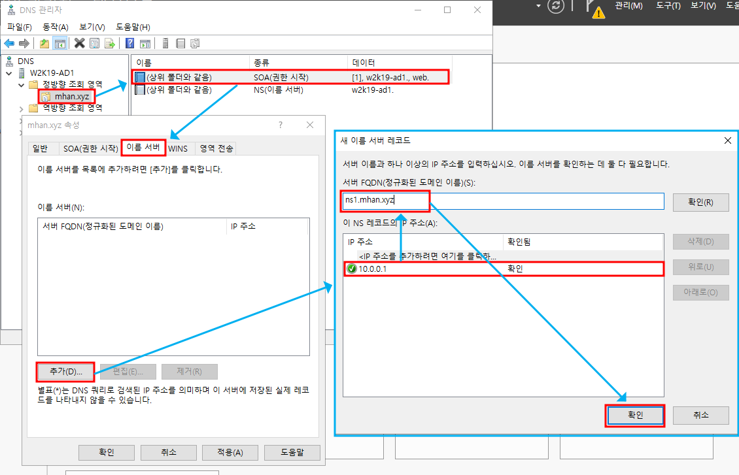This screenshot has width=739, height=475.
Task: Switch to the 이름 서버 tab
Action: (143, 148)
